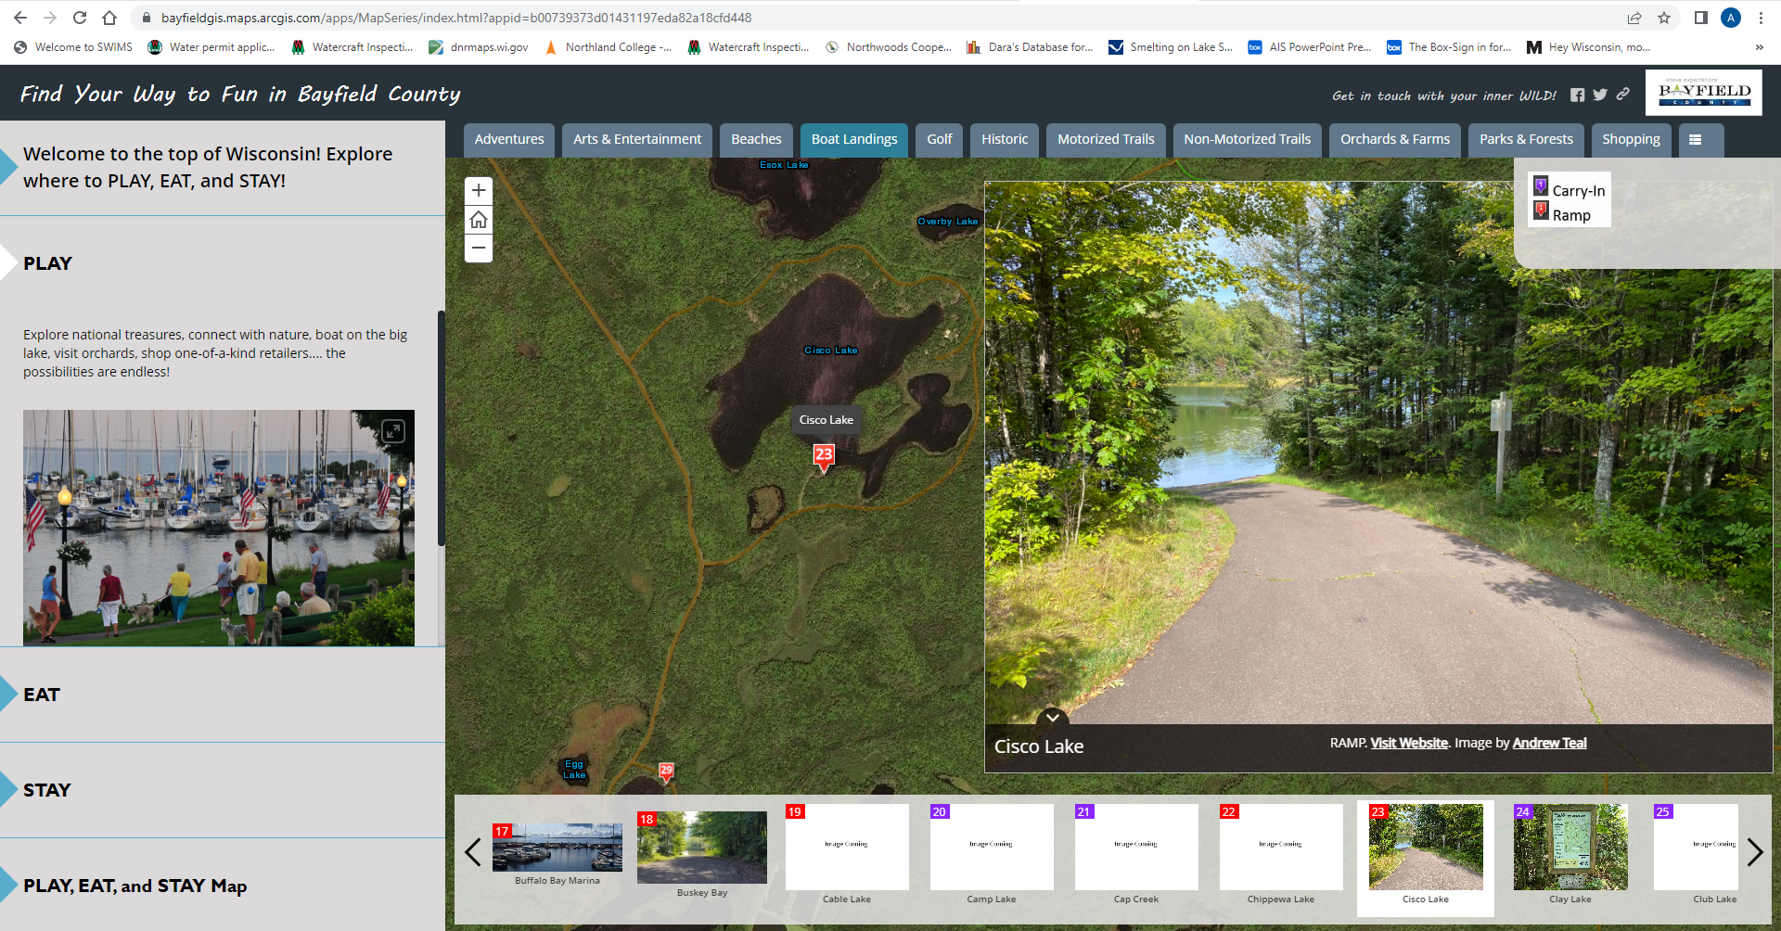Viewport: 1781px width, 931px height.
Task: Enlarge the marina photo in side panel
Action: click(x=393, y=431)
